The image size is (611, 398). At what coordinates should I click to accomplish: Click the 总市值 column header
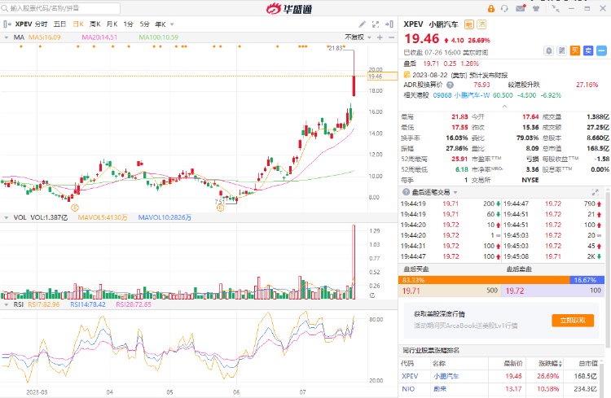point(588,364)
